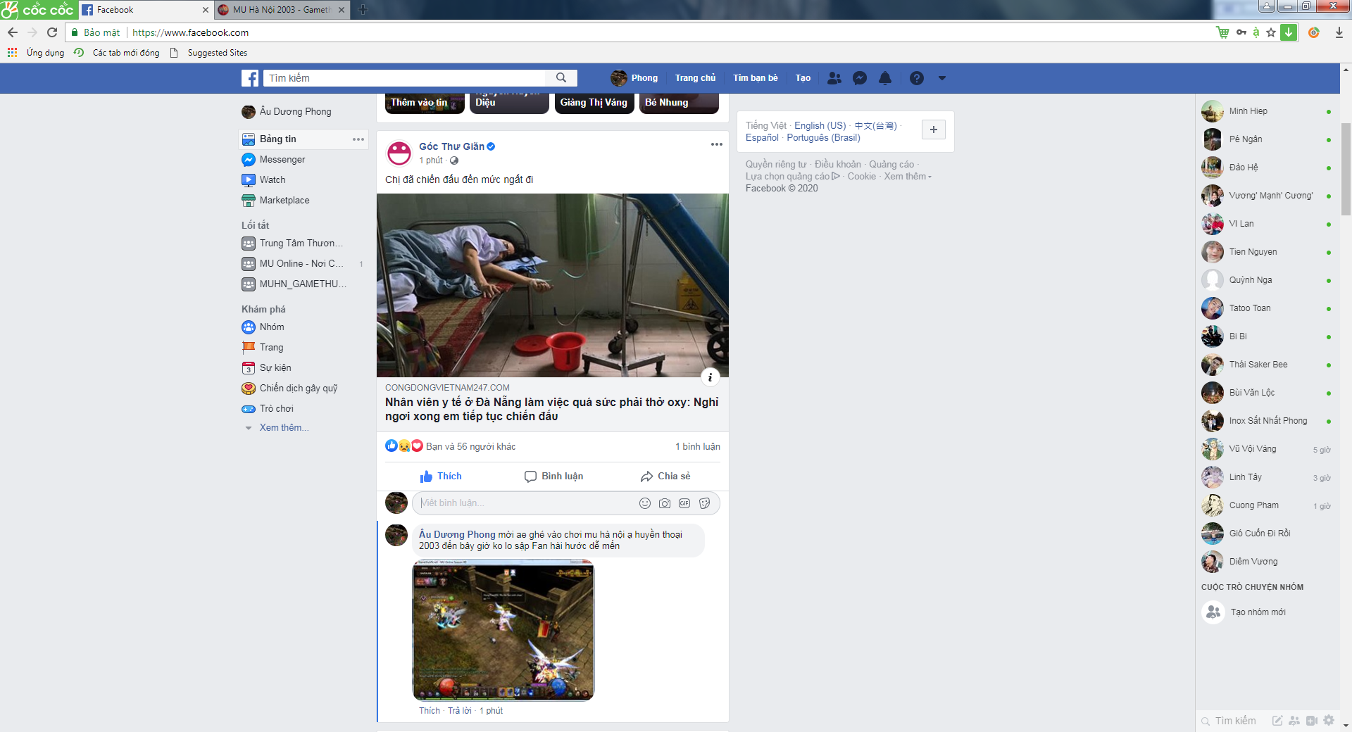
Task: Click the notifications bell icon
Action: [x=885, y=78]
